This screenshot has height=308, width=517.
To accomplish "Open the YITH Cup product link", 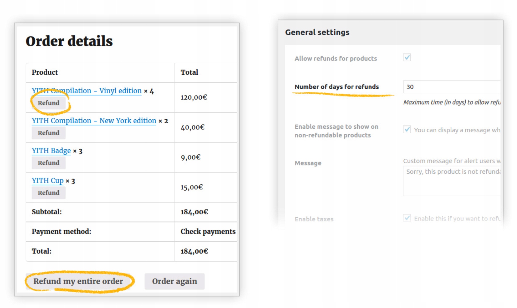I will (47, 181).
